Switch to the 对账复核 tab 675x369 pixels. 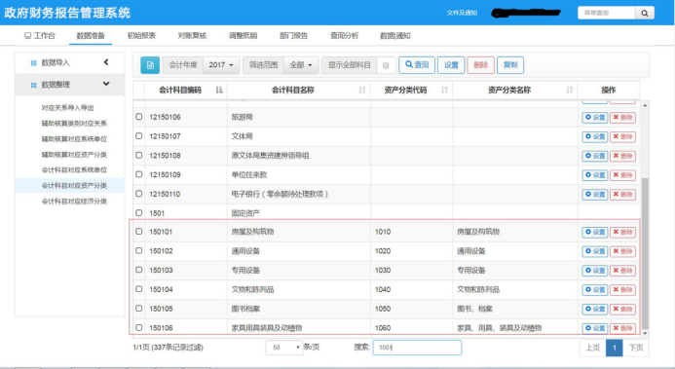point(192,36)
